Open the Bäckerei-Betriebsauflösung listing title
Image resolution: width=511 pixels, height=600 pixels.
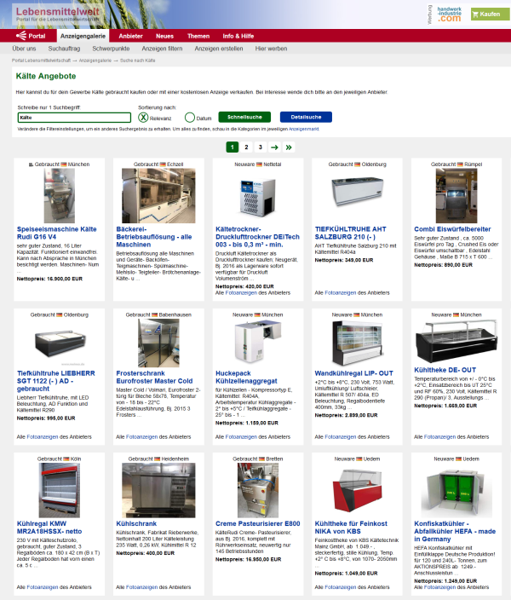pyautogui.click(x=154, y=236)
